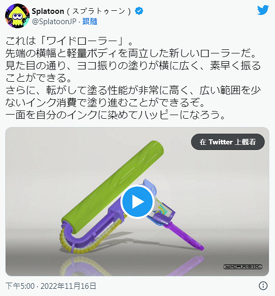Follow the account via 跟隨 link
275x296 pixels.
[x=90, y=22]
